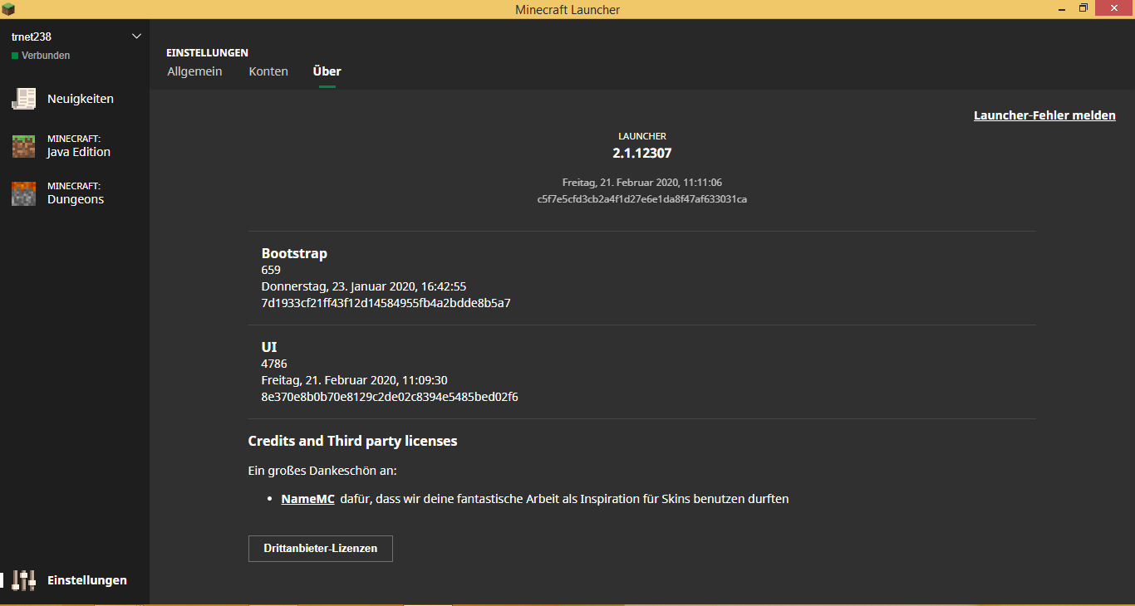Open the Launcher-Fehler melden link
This screenshot has height=606, width=1135.
1044,115
